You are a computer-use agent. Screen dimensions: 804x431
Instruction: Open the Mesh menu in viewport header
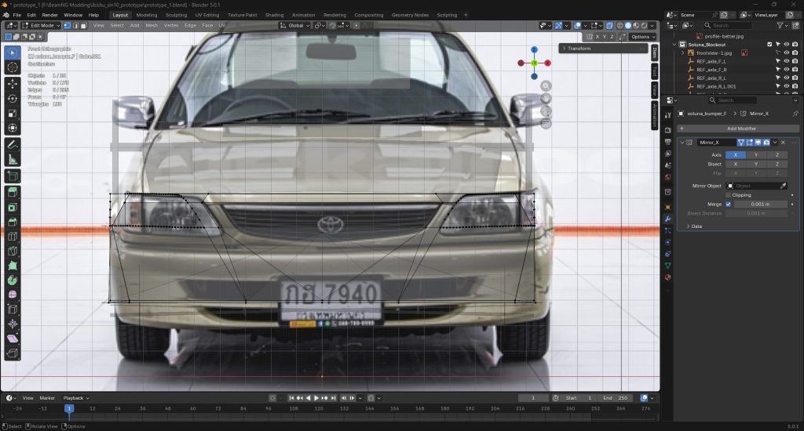pyautogui.click(x=152, y=25)
